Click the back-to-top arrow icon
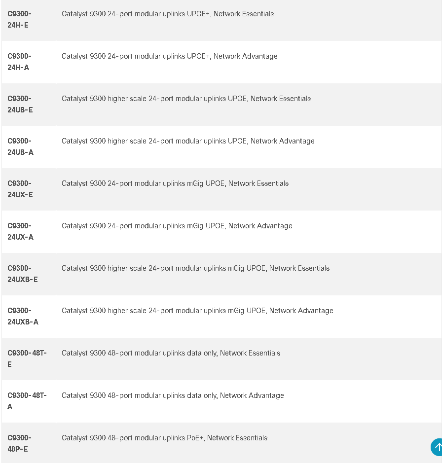 click(x=437, y=447)
